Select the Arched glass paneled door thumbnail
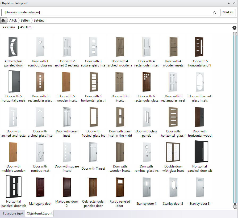Viewport: 238px width, 218px height. (14, 47)
